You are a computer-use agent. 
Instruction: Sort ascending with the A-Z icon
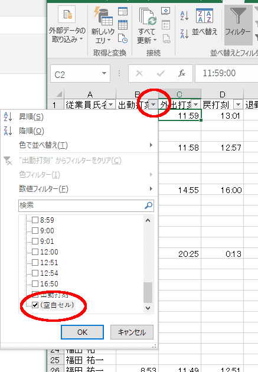click(184, 16)
